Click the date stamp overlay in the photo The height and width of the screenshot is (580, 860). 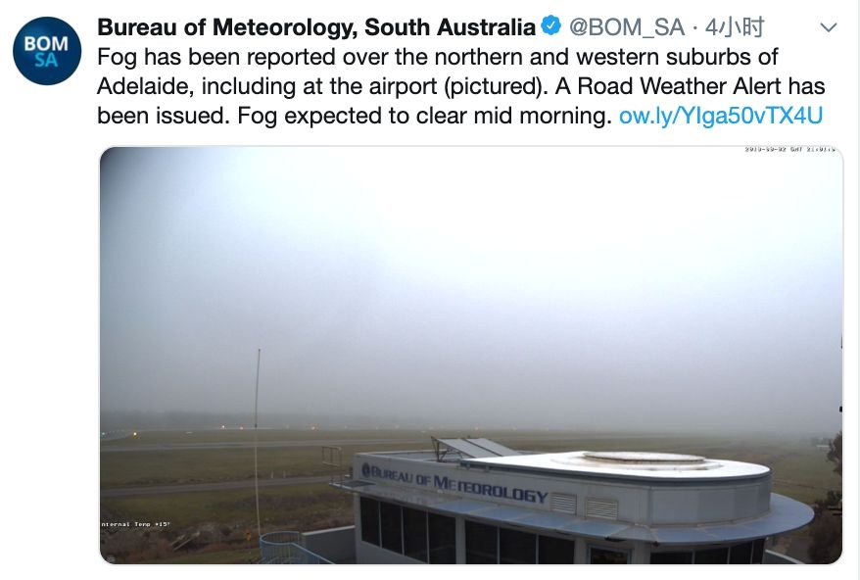(789, 150)
